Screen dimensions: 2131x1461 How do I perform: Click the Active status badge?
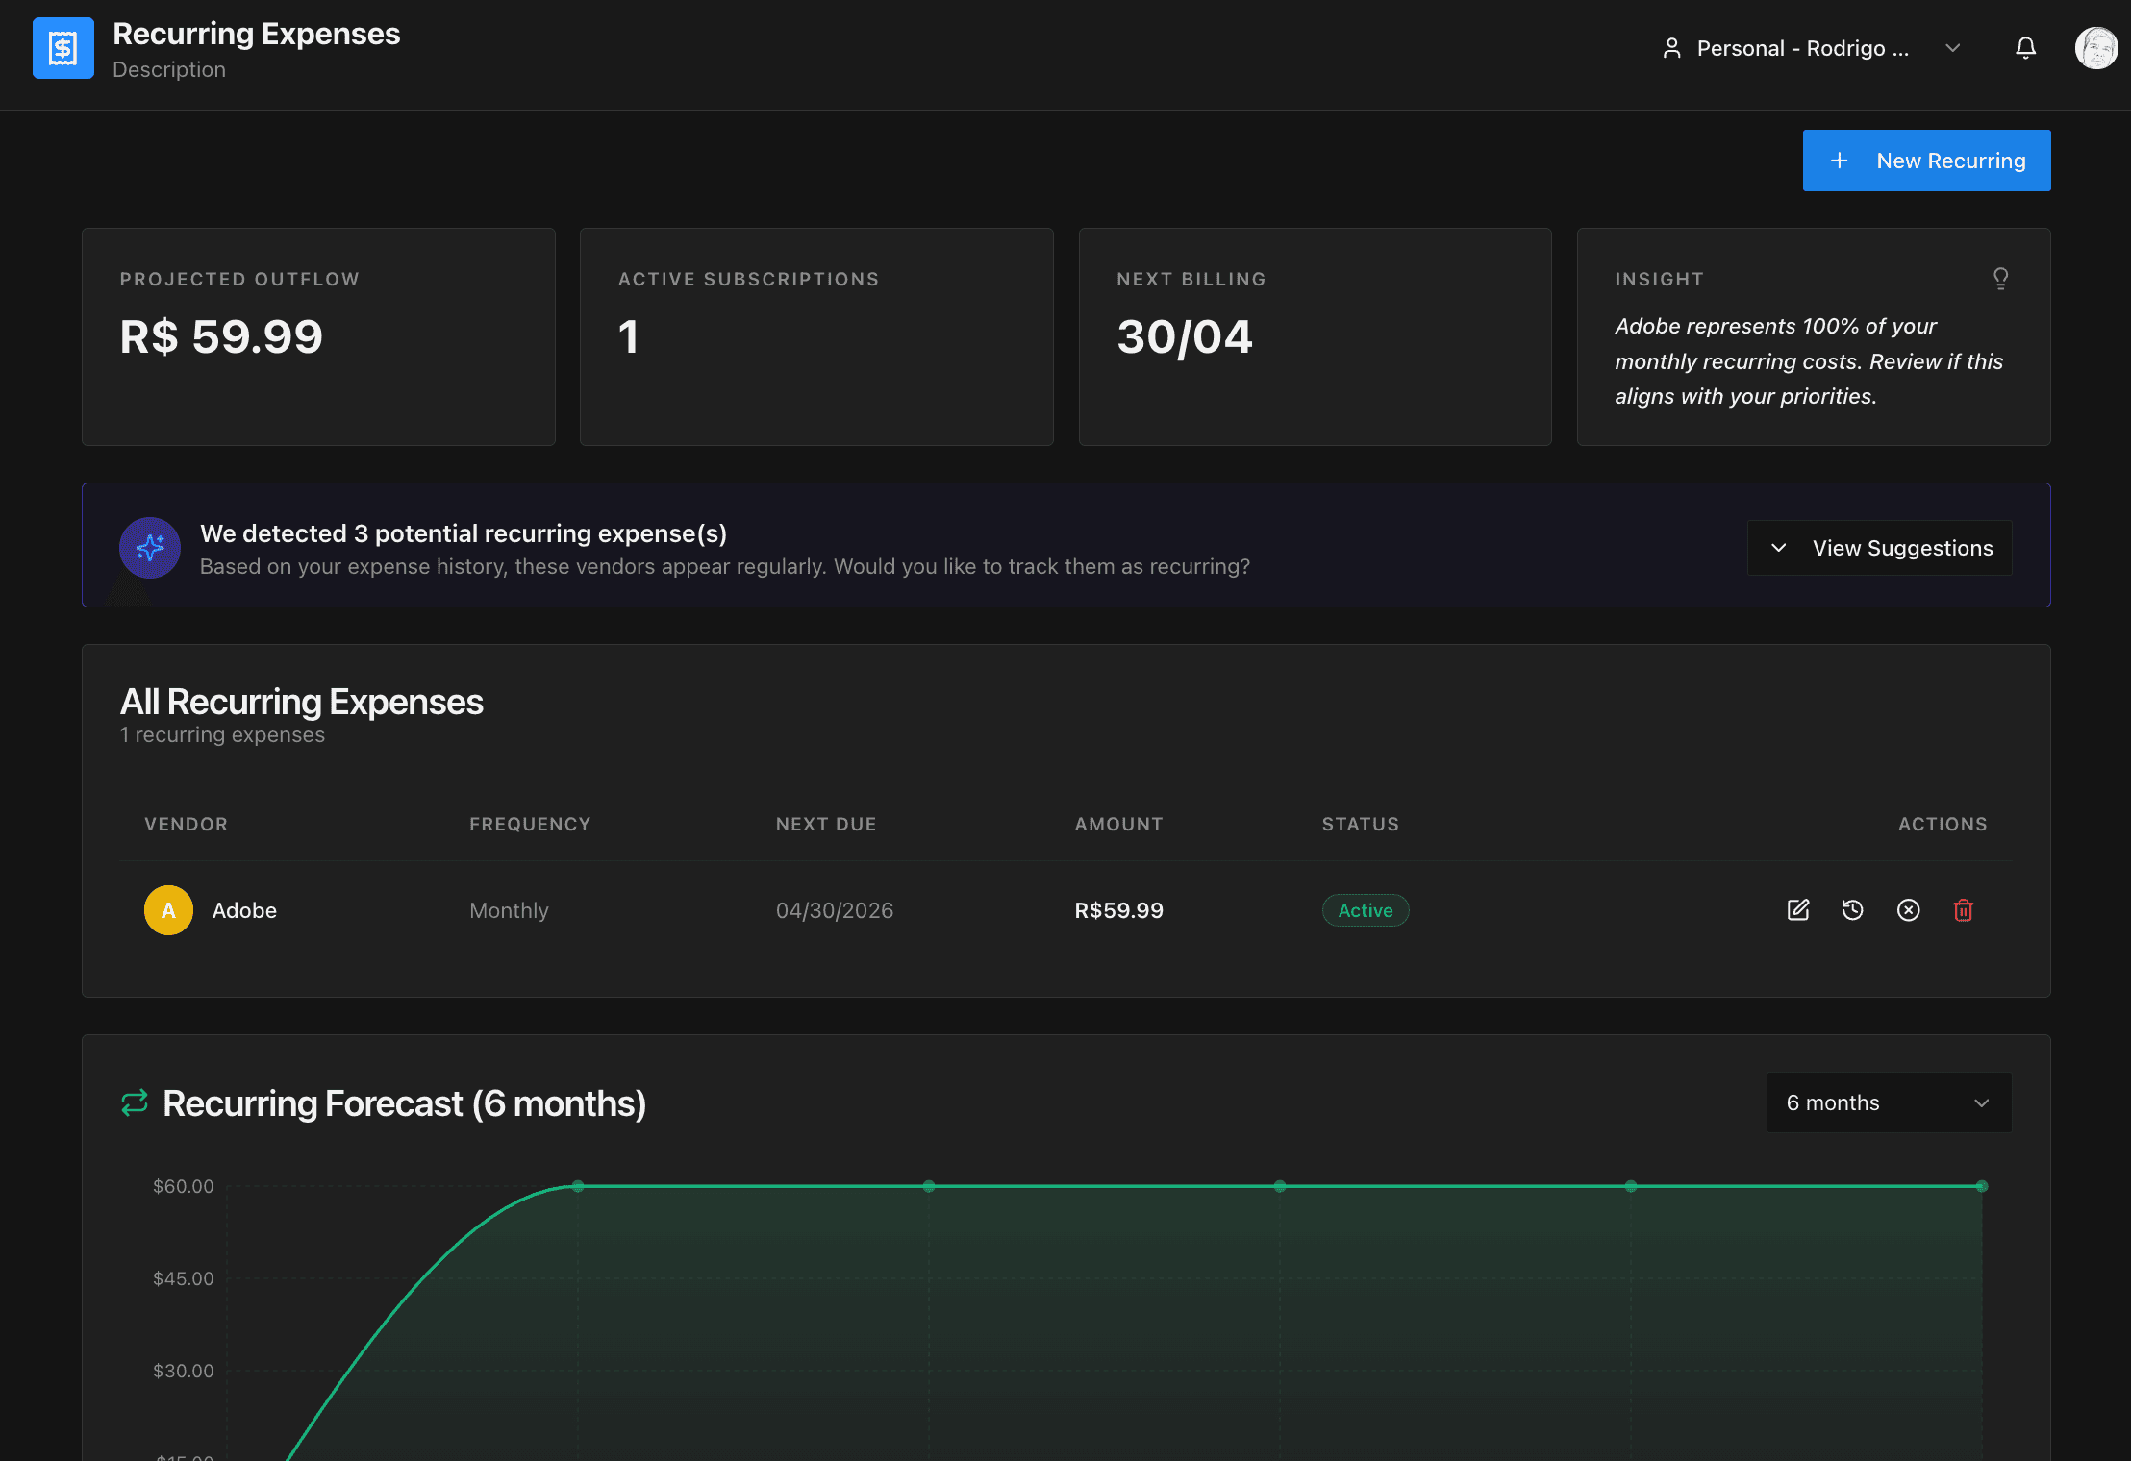[x=1366, y=910]
